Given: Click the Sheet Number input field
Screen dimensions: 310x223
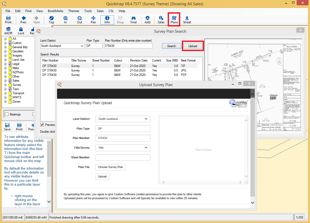Looking at the screenshot, I should pyautogui.click(x=123, y=157).
